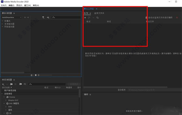Screen dimensions: 182x115
Task: Click the Cinema category icon
Action: click(x=7, y=97)
